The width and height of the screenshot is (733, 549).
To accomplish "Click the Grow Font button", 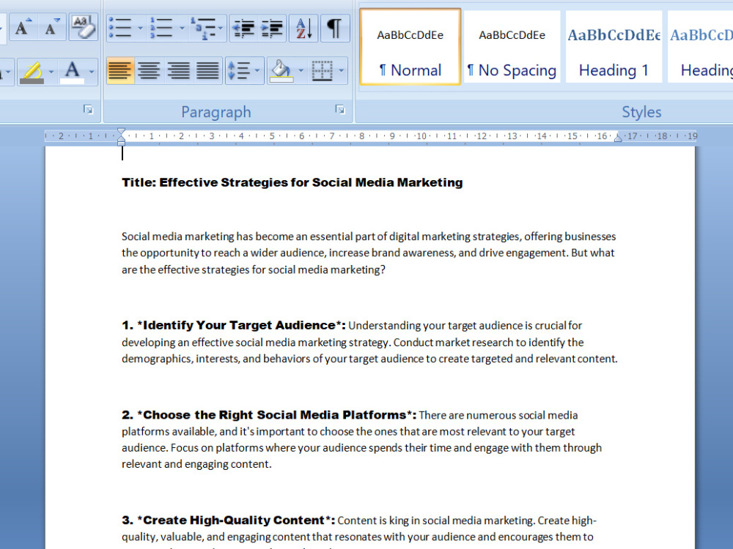I will pos(23,28).
